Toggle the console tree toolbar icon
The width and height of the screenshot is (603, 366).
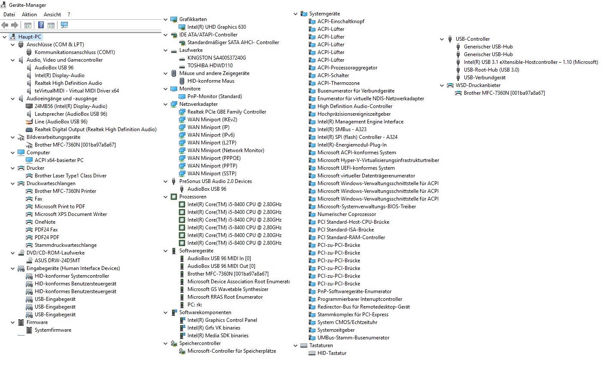pos(28,25)
